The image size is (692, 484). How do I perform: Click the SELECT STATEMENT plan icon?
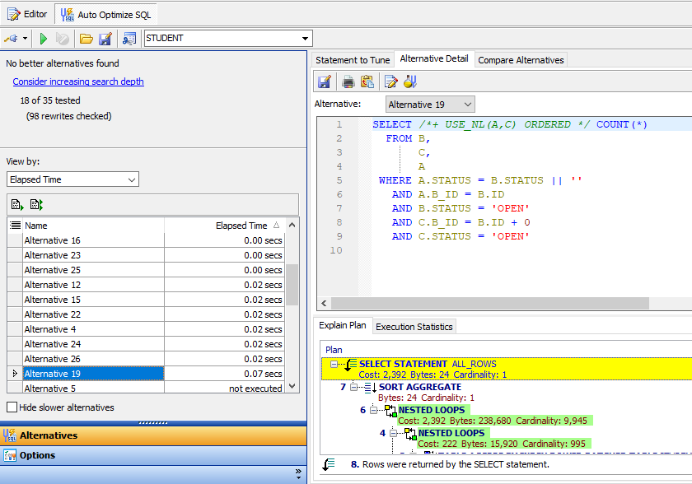pyautogui.click(x=351, y=365)
